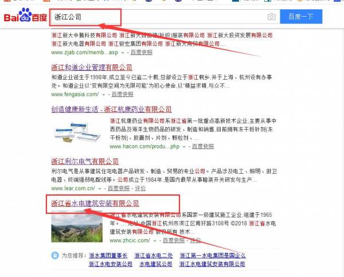Open 浙江利尔电气有限公司 result
The image size is (344, 277).
(x=85, y=162)
